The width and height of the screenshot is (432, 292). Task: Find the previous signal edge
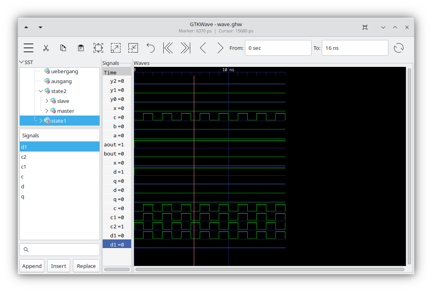(x=203, y=47)
